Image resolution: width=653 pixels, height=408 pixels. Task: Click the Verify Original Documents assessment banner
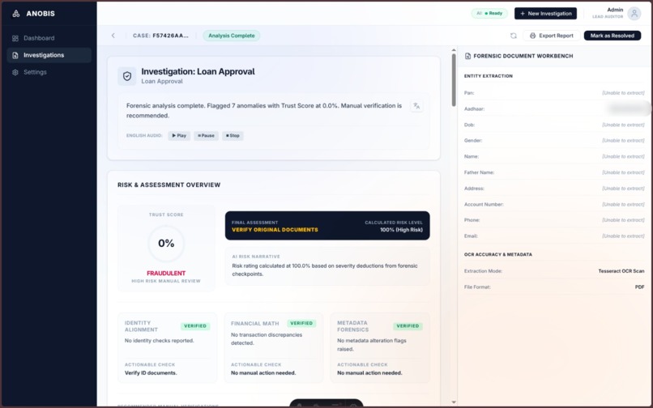(327, 226)
